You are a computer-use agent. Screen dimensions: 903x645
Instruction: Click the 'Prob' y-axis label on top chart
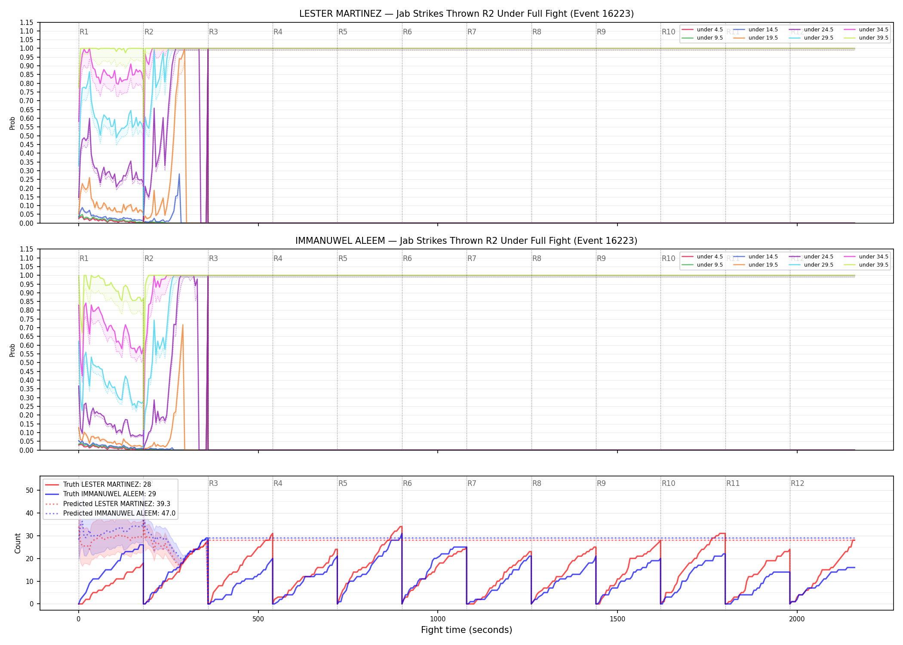pos(12,123)
